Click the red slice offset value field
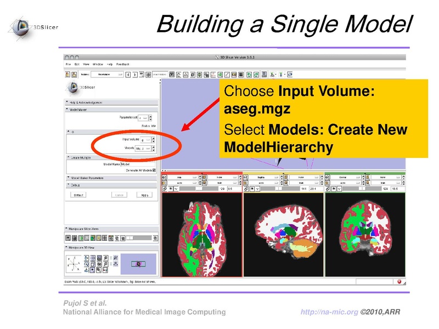Screen dimensions: 439x329 pos(234,189)
